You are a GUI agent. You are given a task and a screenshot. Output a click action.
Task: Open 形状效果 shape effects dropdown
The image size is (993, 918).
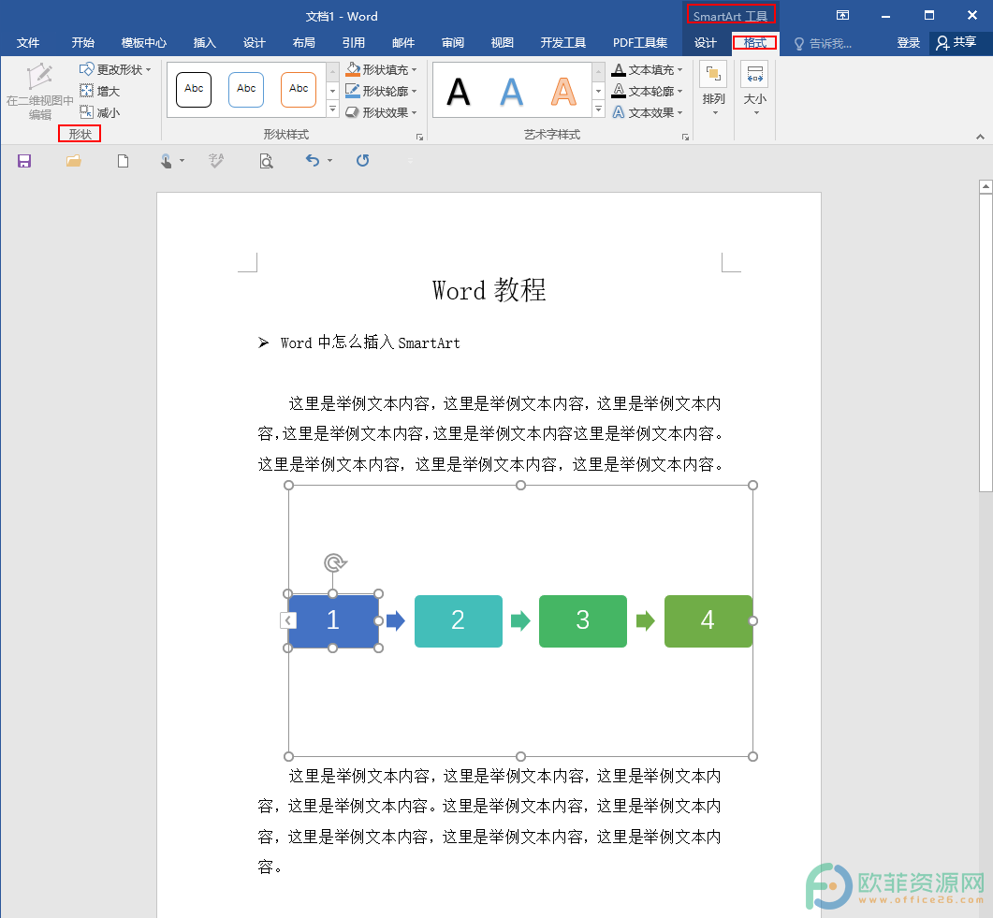click(381, 112)
